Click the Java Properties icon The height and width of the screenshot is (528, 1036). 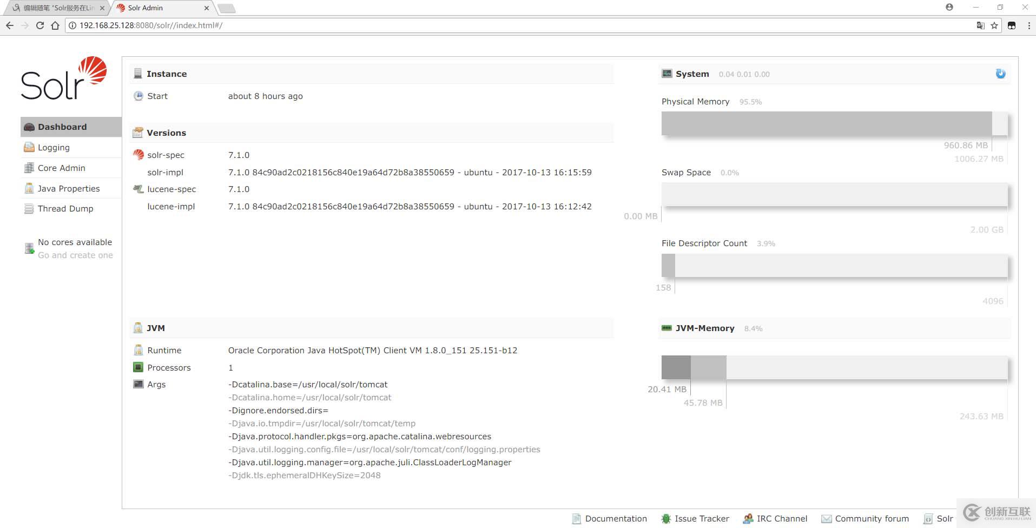pos(29,188)
